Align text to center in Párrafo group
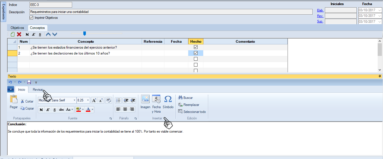Image resolution: width=383 pixels, height=159 pixels. click(125, 109)
